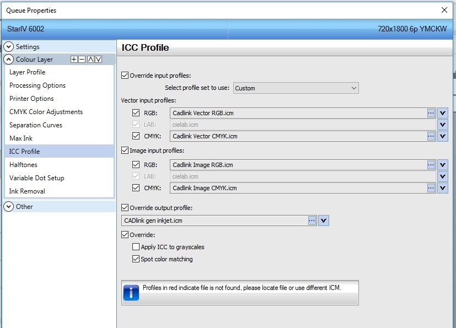The height and width of the screenshot is (328, 456).
Task: Uncheck Vector RGB profile checkbox
Action: [136, 113]
